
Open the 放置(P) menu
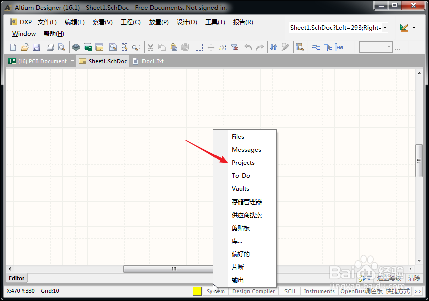(x=159, y=22)
